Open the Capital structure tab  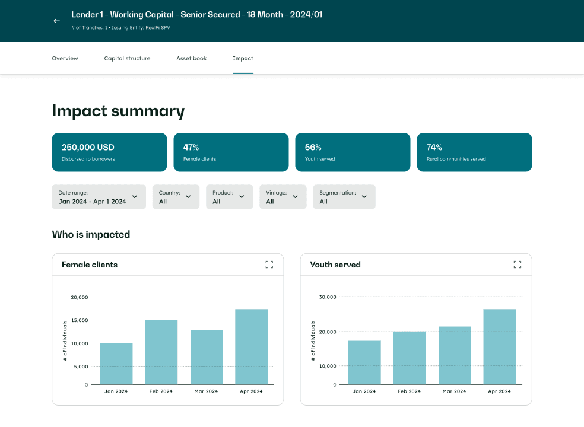[127, 58]
